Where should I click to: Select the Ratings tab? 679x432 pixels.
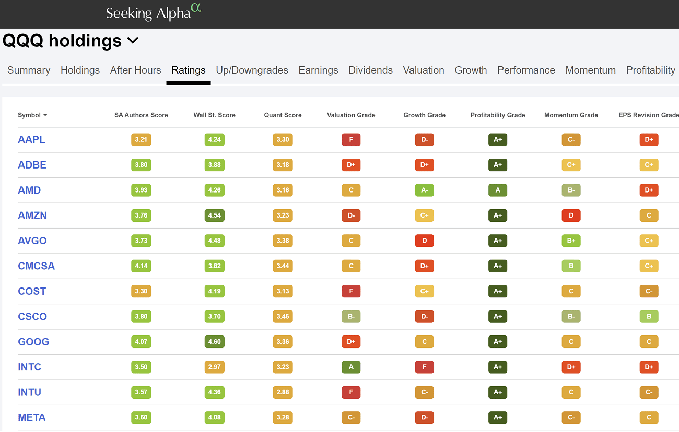[x=189, y=70]
